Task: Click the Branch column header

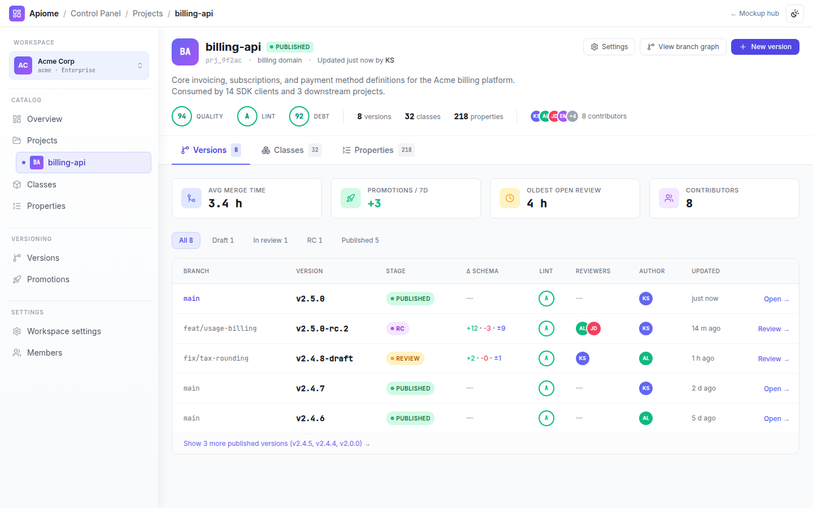Action: click(196, 271)
